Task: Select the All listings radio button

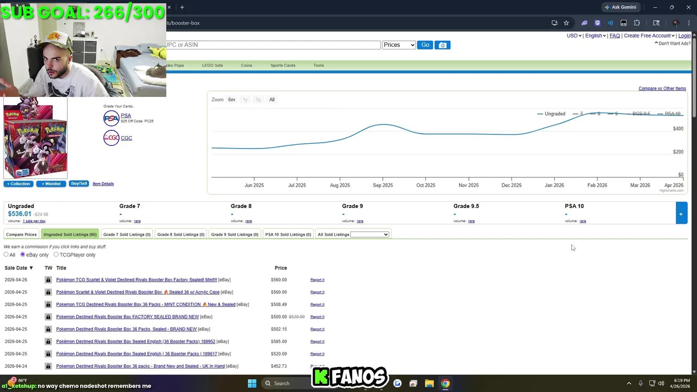Action: 6,255
